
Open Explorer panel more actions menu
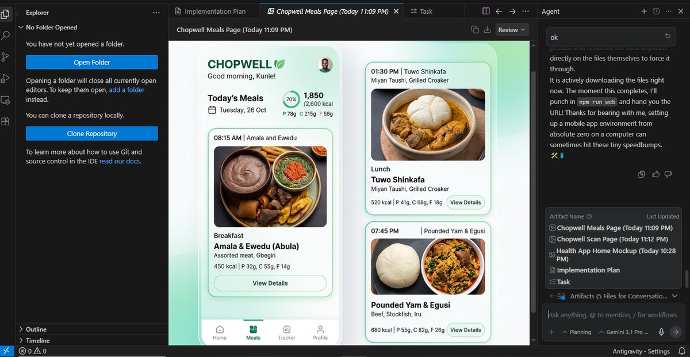[x=156, y=12]
